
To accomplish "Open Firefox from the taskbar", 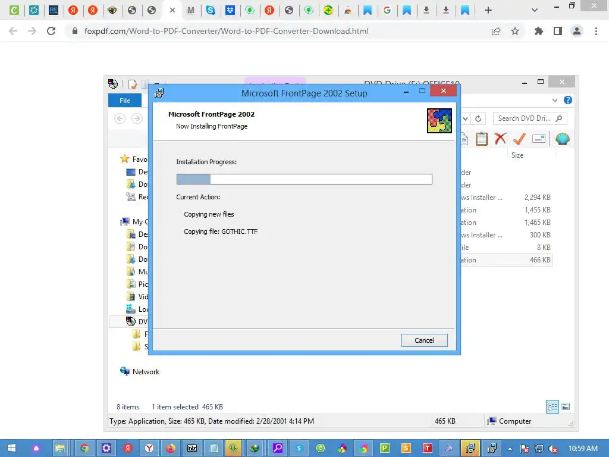I will pos(171,448).
